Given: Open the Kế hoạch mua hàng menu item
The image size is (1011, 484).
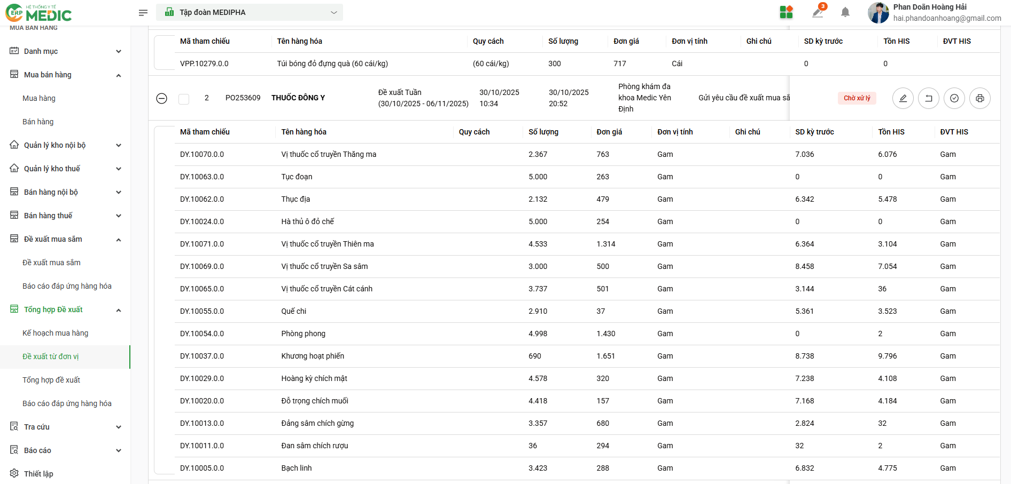Looking at the screenshot, I should tap(56, 333).
